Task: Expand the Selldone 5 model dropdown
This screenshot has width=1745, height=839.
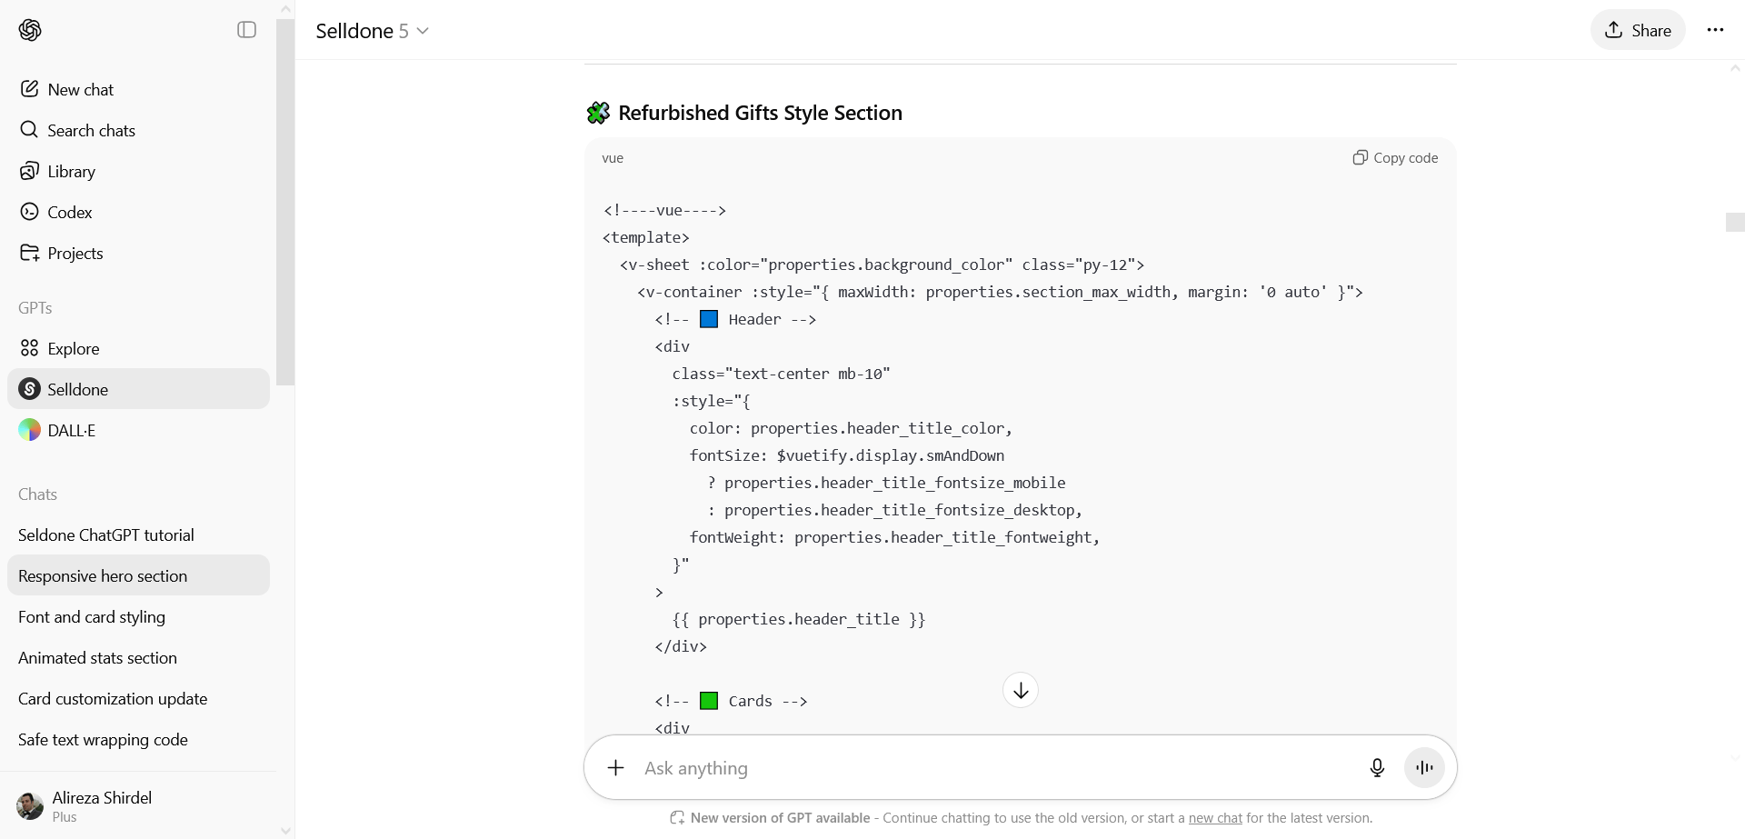Action: pyautogui.click(x=372, y=31)
